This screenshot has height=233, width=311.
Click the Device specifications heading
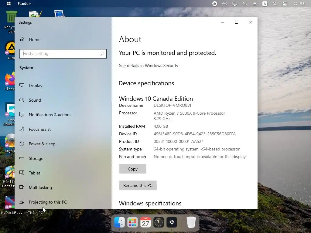click(x=146, y=83)
